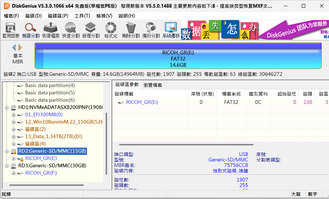
Task: Open the 磁碟(D) menu
Action: pyautogui.click(x=34, y=16)
